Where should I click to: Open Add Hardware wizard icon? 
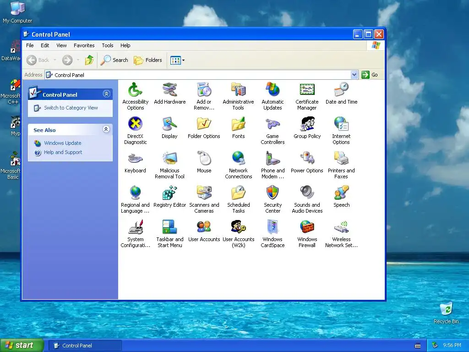coord(169,90)
